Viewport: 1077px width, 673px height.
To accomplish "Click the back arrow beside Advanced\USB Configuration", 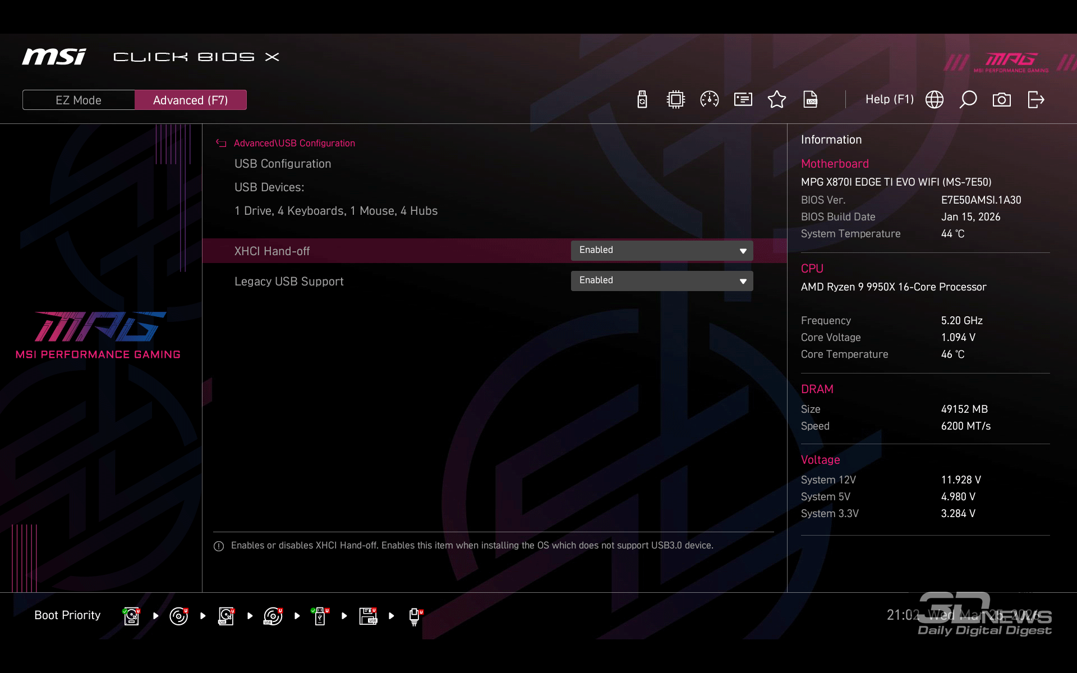I will [221, 144].
